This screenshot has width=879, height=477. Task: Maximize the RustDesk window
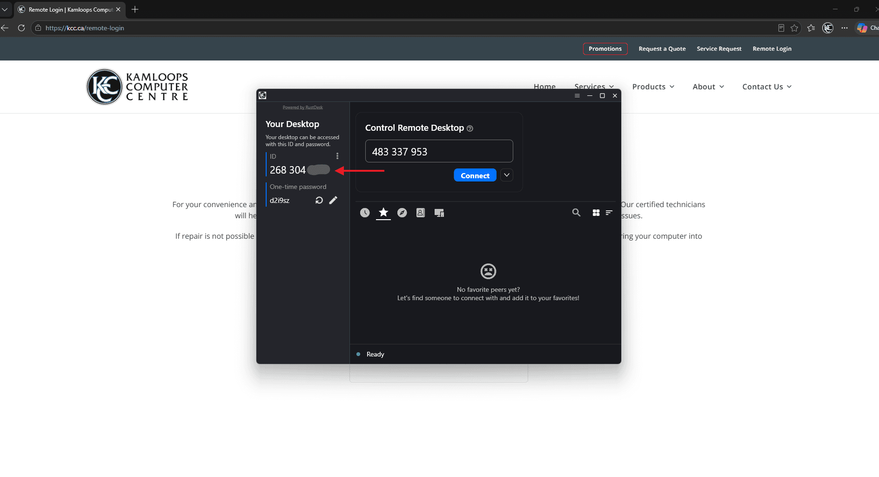pos(602,95)
